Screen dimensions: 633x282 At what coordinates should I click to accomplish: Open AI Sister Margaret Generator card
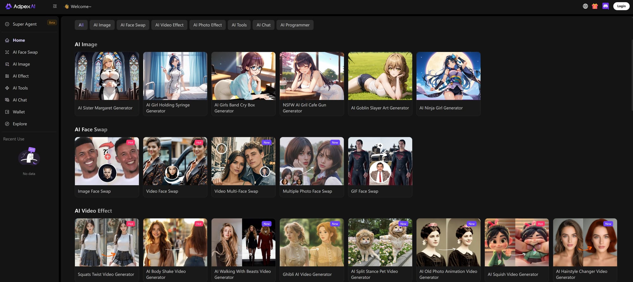click(x=107, y=84)
